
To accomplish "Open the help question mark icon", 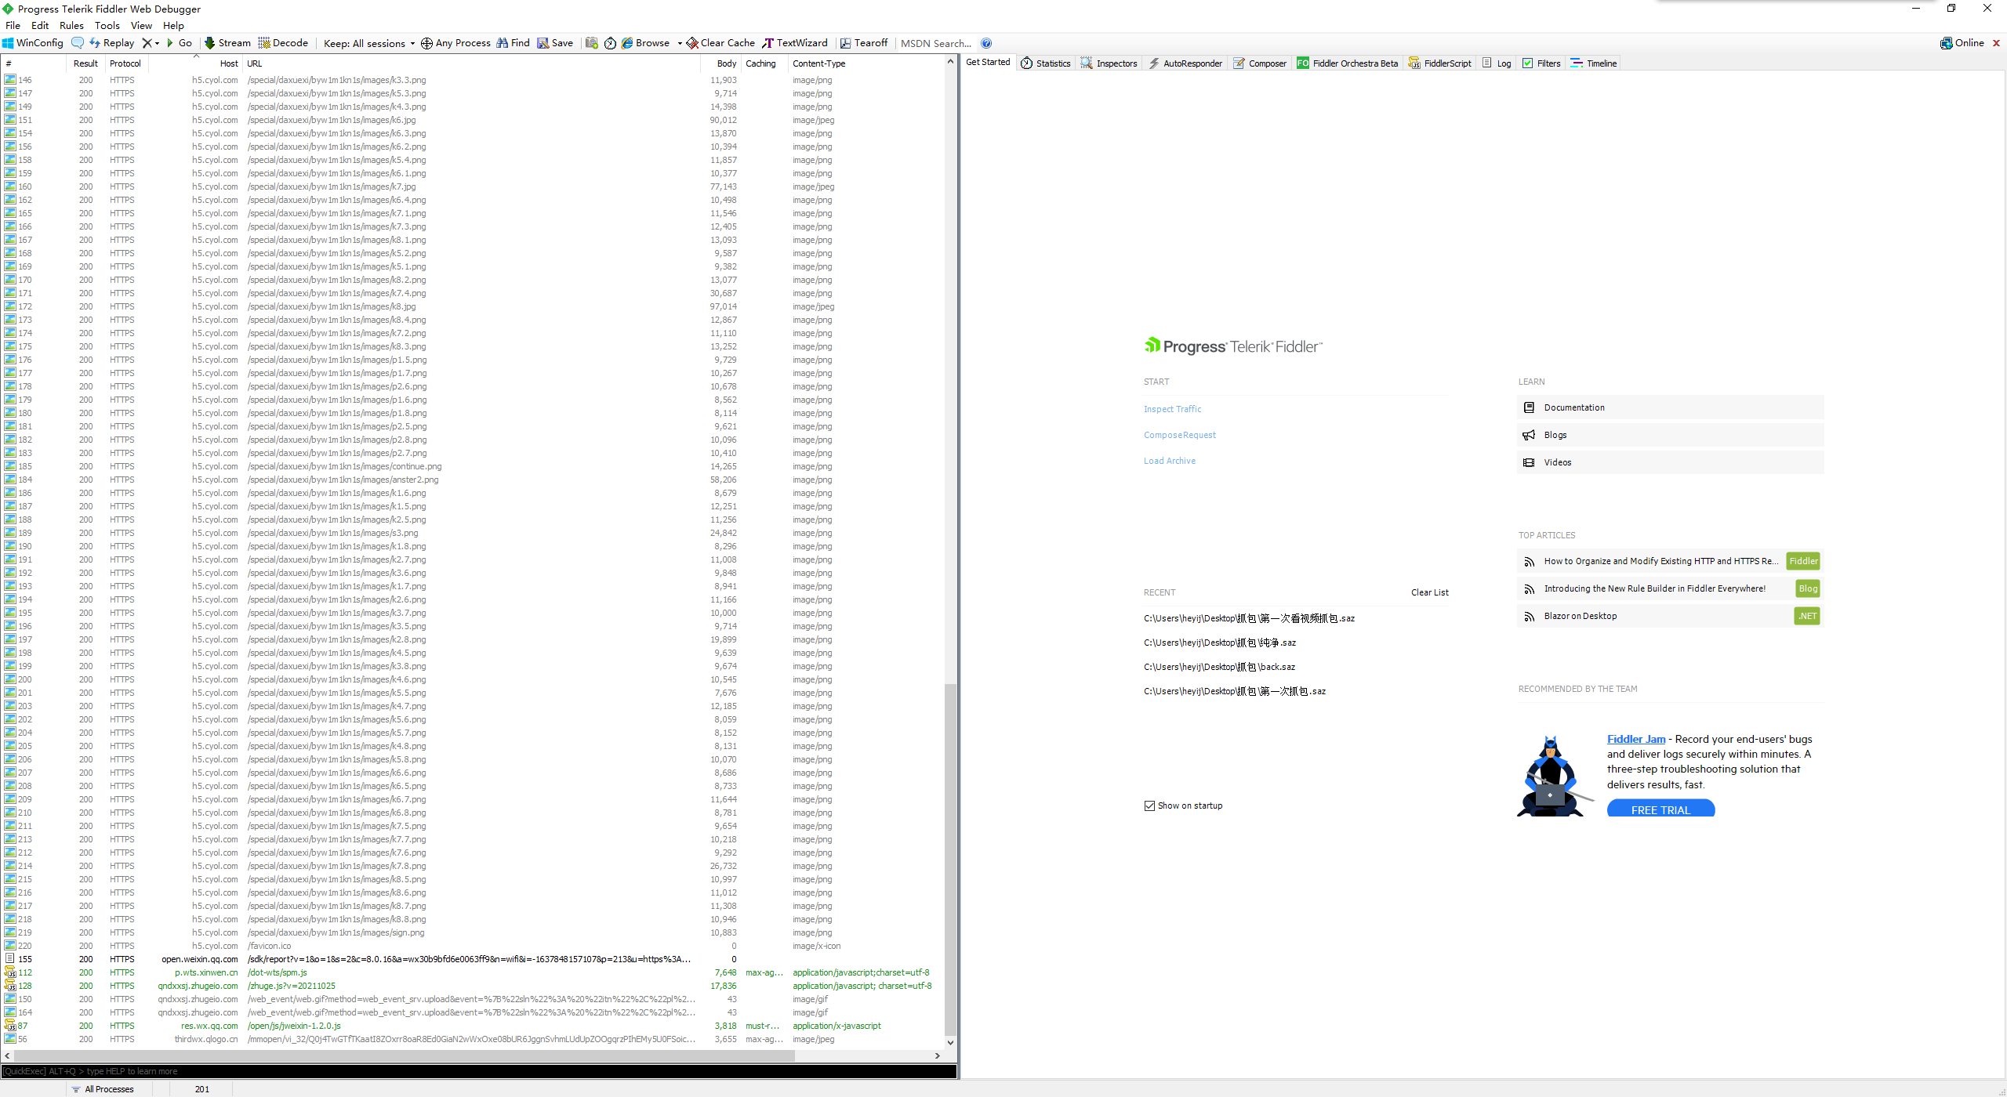I will 986,43.
